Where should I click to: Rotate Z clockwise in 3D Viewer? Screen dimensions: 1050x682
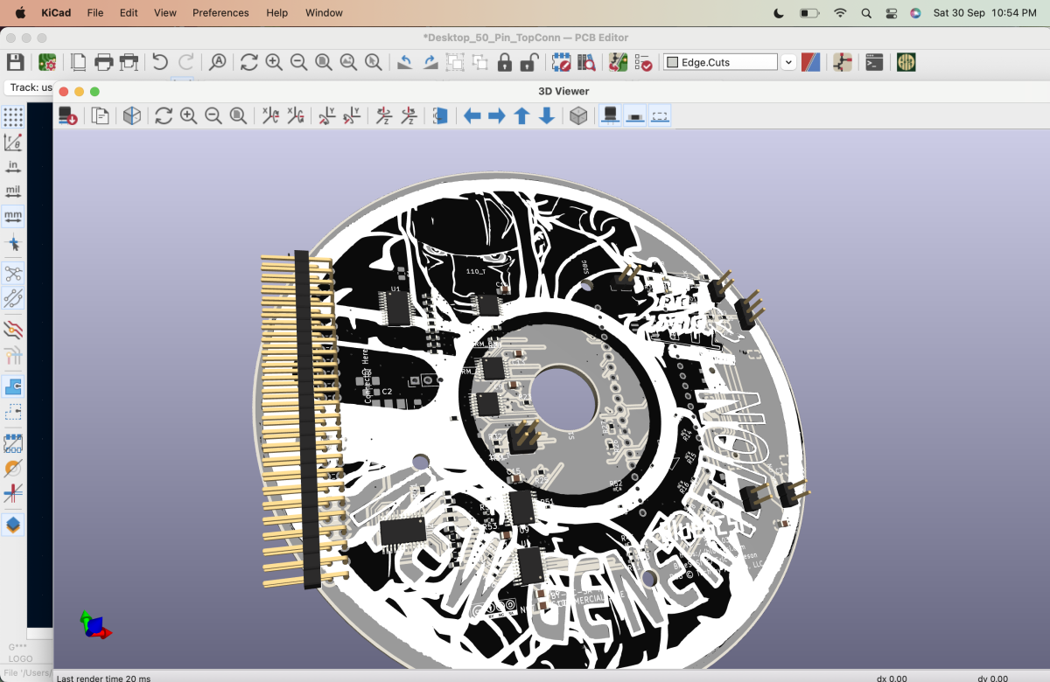(383, 115)
